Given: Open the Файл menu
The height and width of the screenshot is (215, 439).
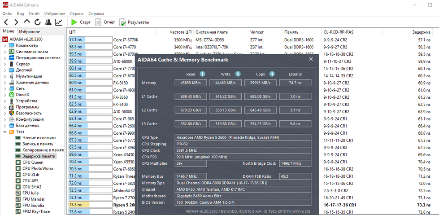Looking at the screenshot, I should (x=7, y=13).
